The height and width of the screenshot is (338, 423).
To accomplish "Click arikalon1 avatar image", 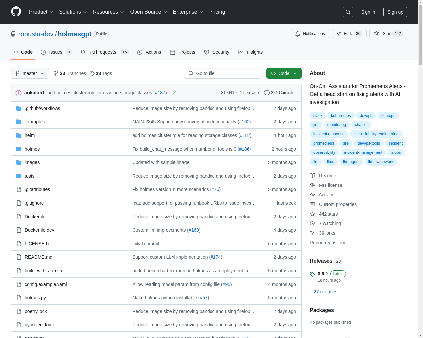I will pos(19,93).
